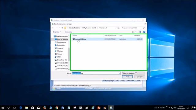196x110 pixels.
Task: Open Vídeos in the sidebar
Action: click(x=58, y=54)
